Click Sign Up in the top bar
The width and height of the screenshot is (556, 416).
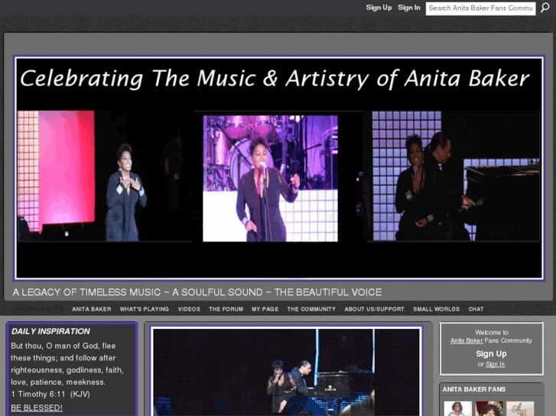point(379,8)
